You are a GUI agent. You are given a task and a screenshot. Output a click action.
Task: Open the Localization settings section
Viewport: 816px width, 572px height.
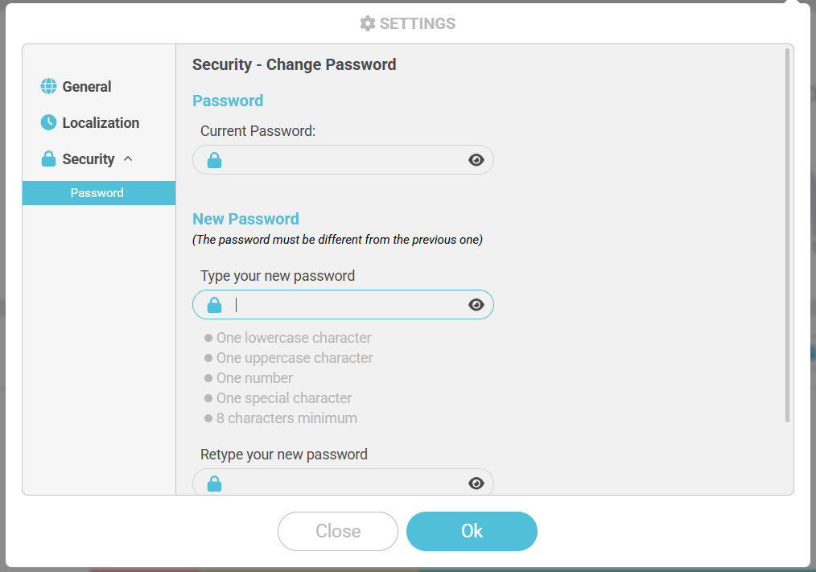pos(101,123)
